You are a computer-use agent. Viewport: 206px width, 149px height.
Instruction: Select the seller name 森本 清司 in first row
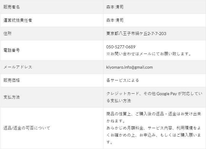(x=115, y=7)
